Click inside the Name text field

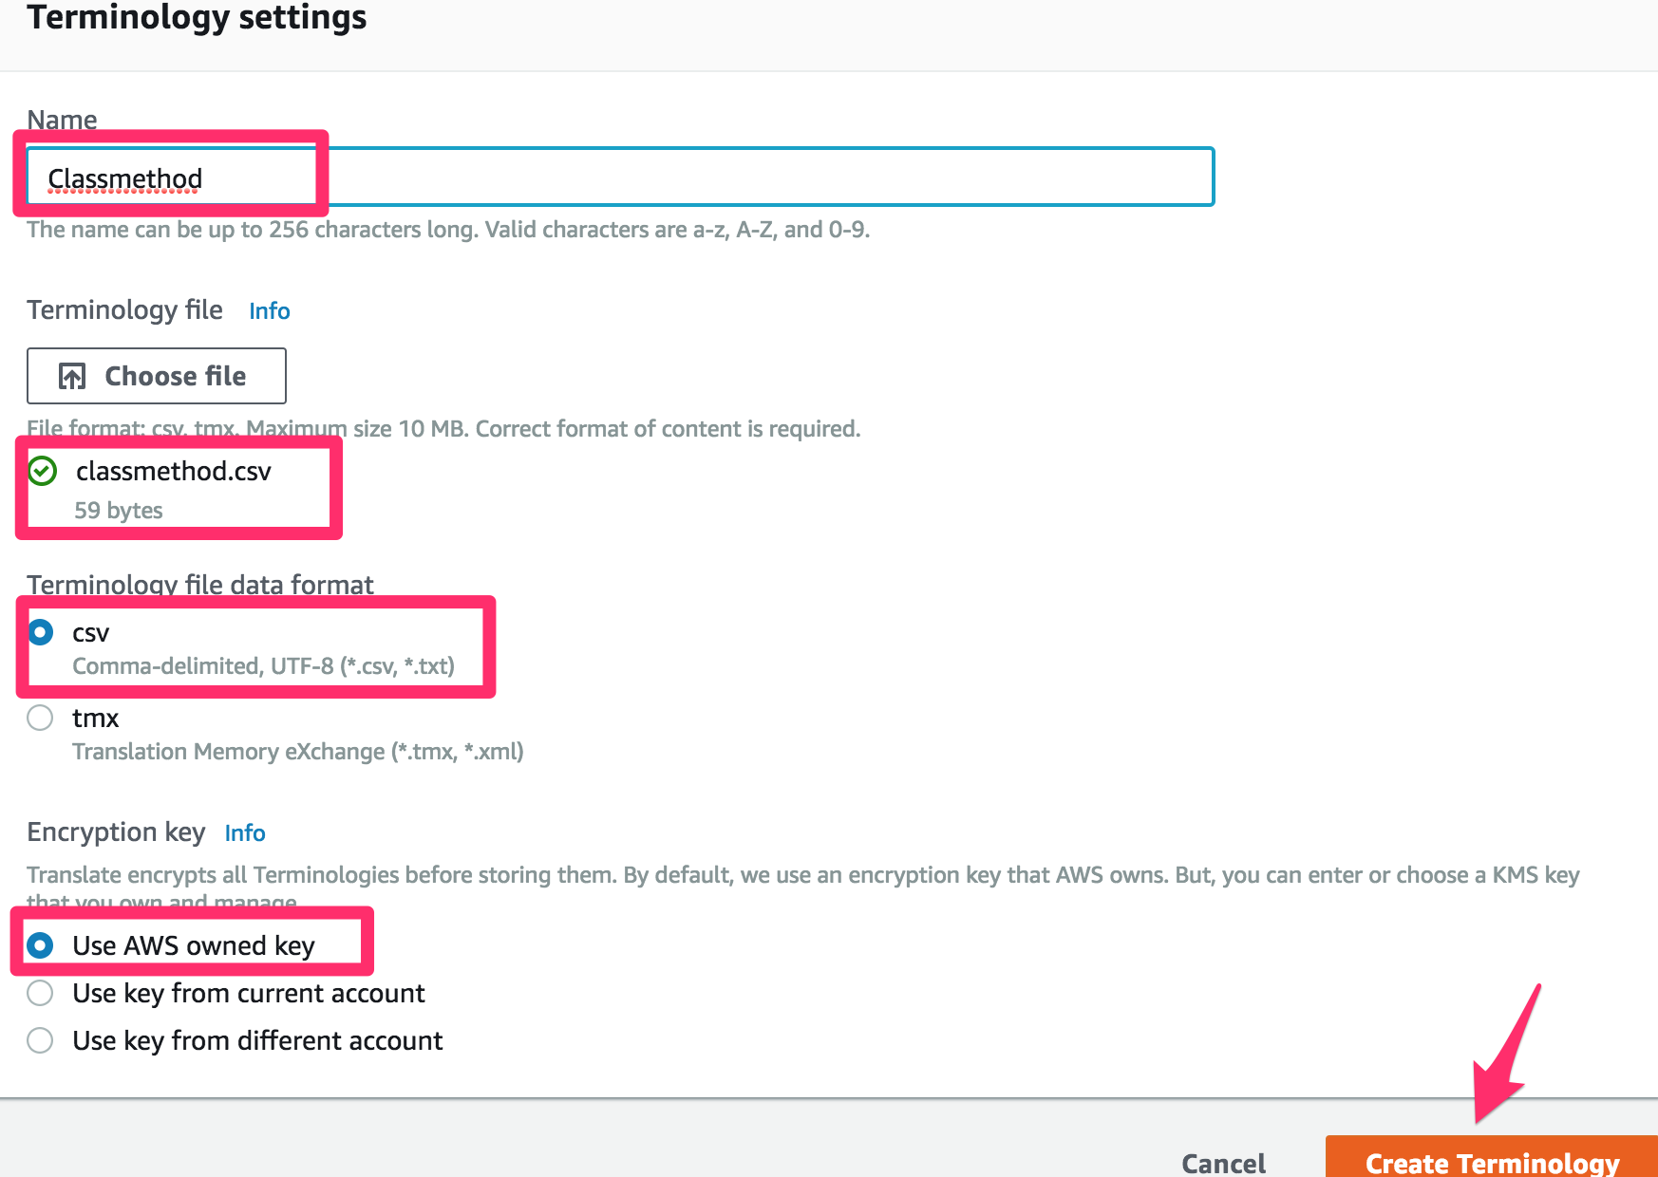(617, 177)
